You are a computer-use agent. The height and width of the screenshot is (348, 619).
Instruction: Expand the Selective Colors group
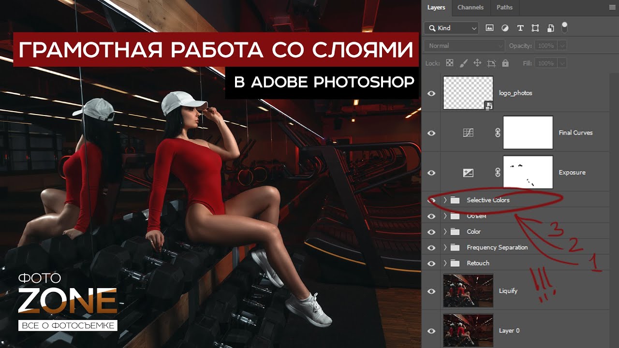coord(445,200)
